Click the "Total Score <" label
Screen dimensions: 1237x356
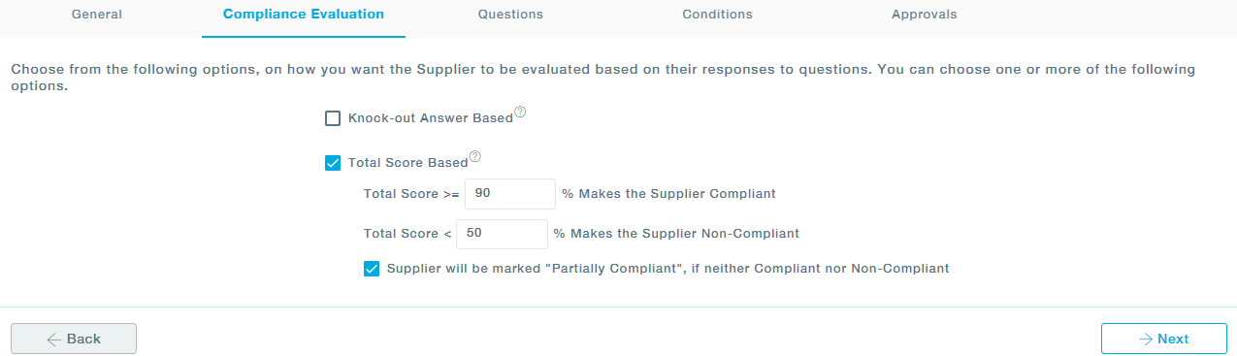tap(407, 234)
